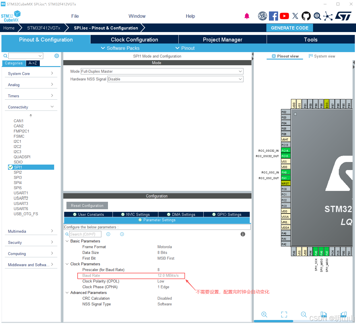Go to Home breadcrumb

(x=9, y=28)
